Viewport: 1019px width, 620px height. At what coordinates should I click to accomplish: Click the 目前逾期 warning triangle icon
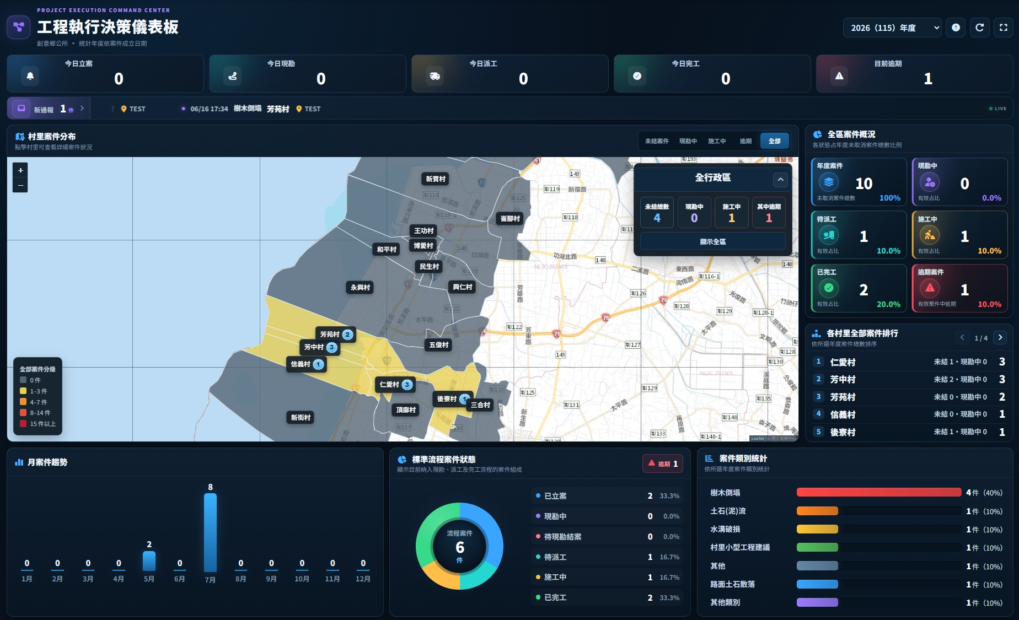point(839,76)
